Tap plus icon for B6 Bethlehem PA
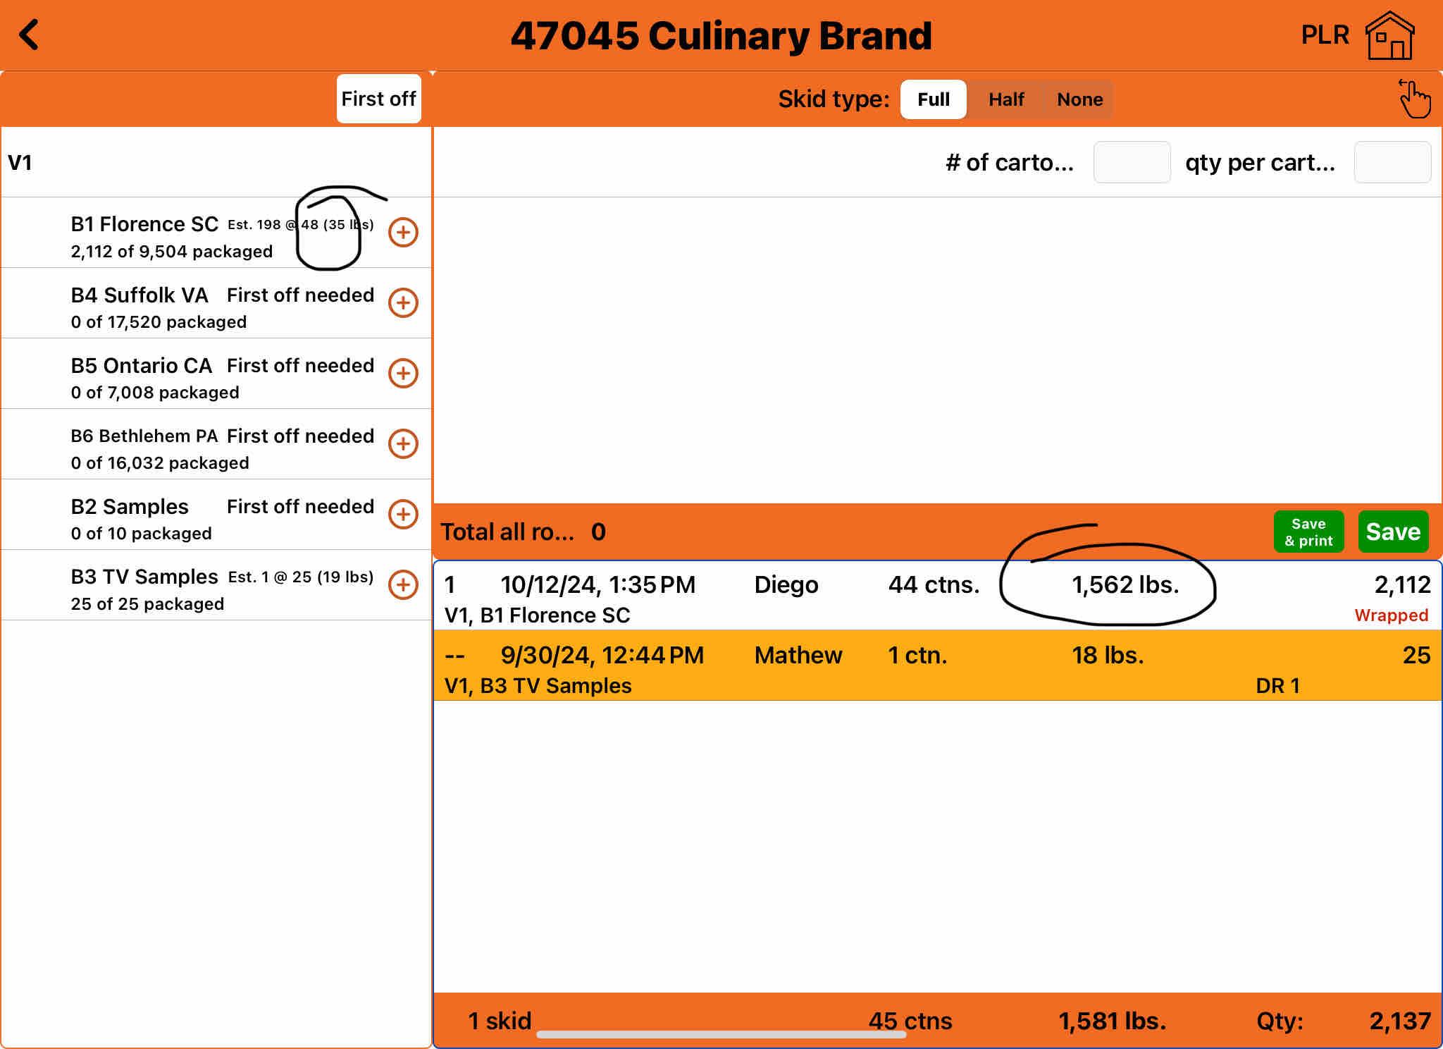Viewport: 1443px width, 1049px height. (403, 443)
